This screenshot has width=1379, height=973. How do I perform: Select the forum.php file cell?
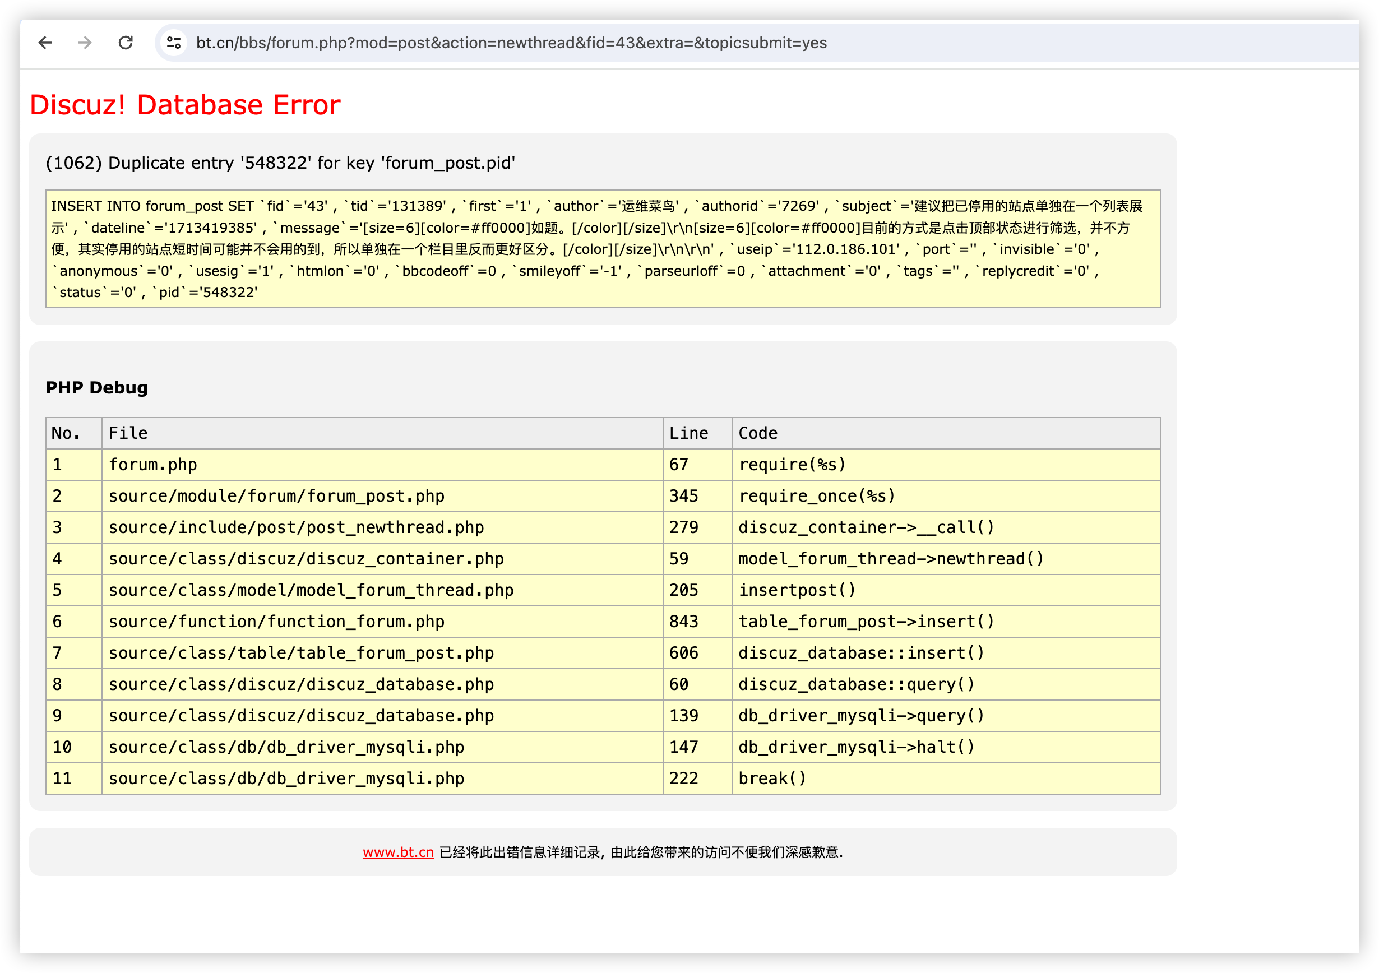382,465
